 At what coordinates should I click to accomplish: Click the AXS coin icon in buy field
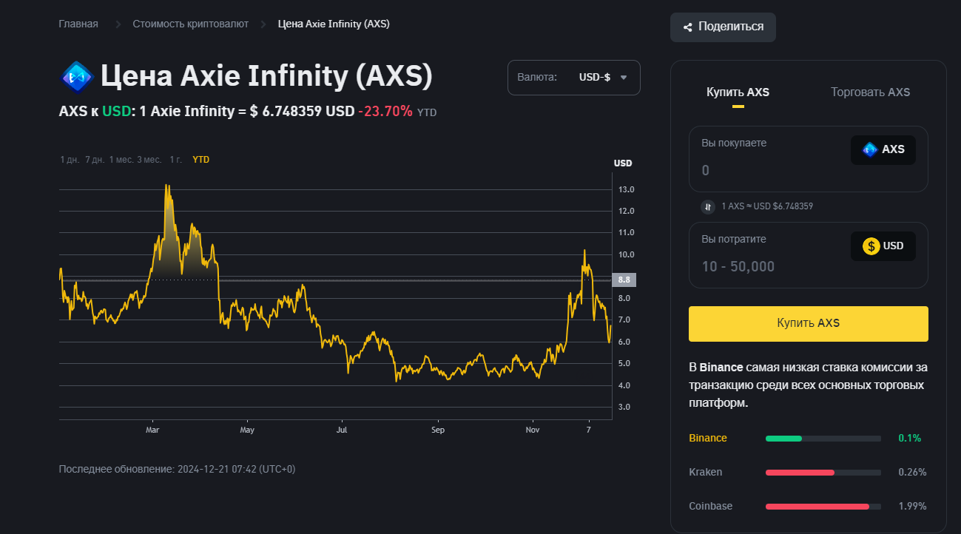coord(870,149)
